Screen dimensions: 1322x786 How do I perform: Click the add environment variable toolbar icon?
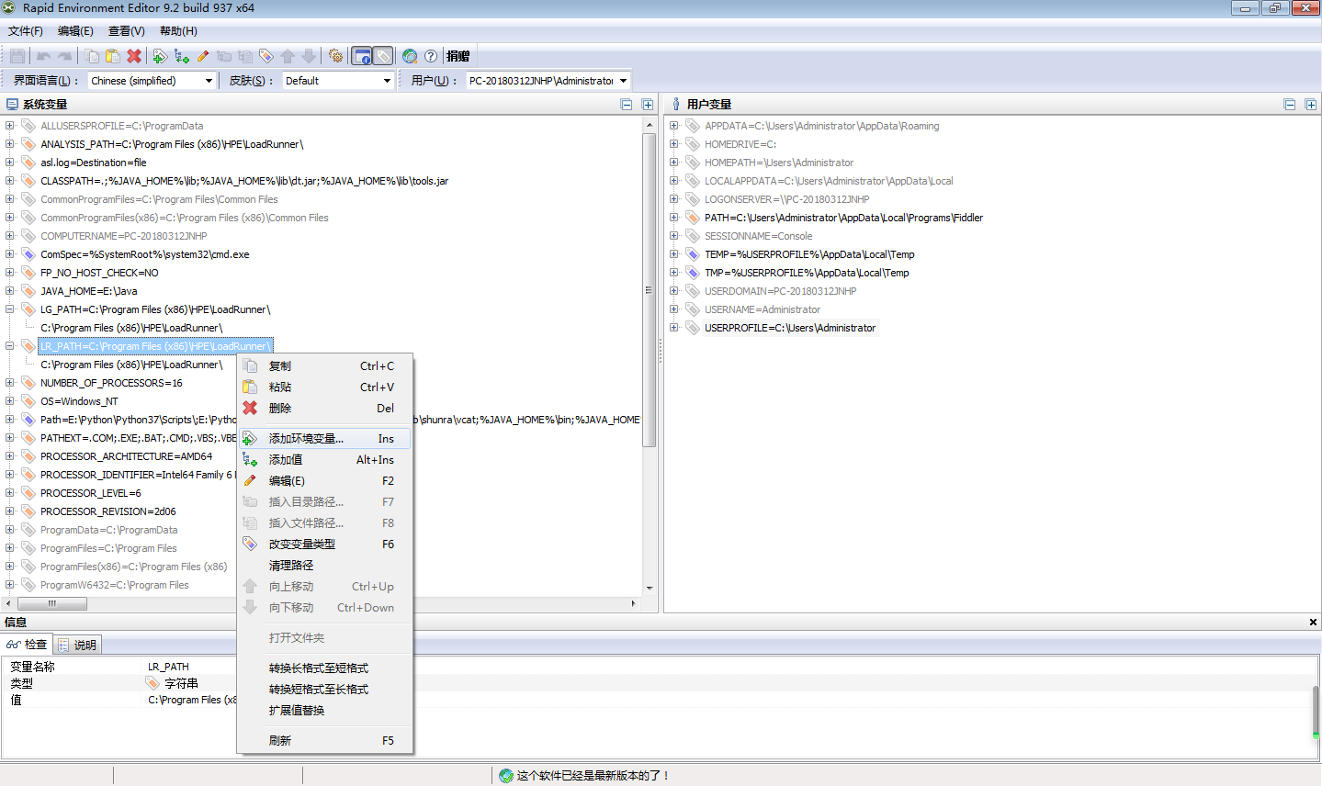coord(159,55)
